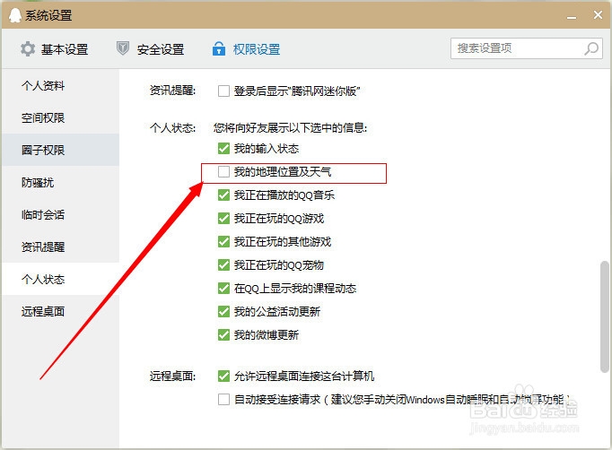612x450 pixels.
Task: Switch to the 安全设置 tab
Action: [x=150, y=49]
